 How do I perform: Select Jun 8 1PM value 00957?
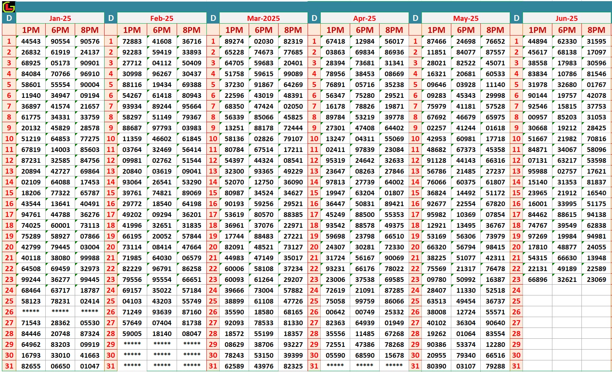point(538,117)
